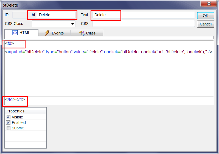Uncheck the Enabled property

coord(8,123)
